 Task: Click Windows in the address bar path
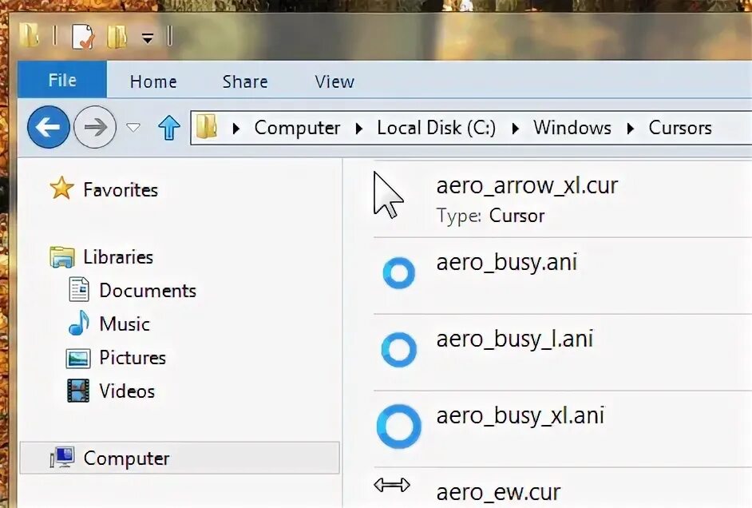pos(572,128)
